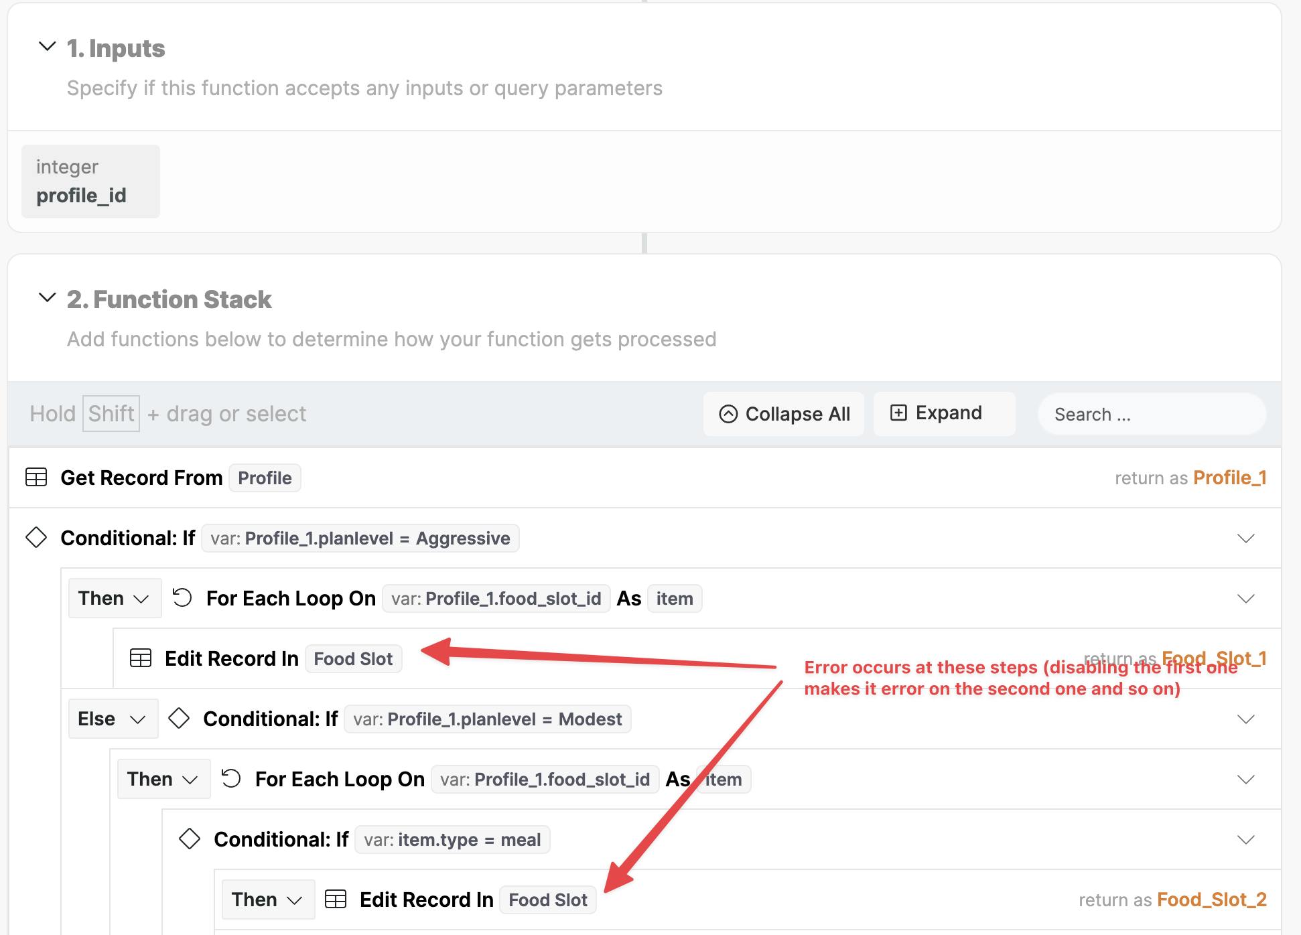Image resolution: width=1301 pixels, height=935 pixels.
Task: Collapse the 1. Inputs section
Action: tap(47, 47)
